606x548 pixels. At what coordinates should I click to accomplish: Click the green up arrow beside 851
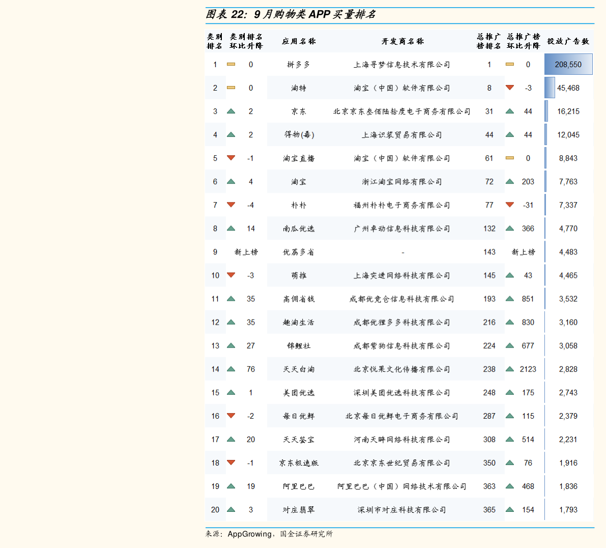[510, 299]
